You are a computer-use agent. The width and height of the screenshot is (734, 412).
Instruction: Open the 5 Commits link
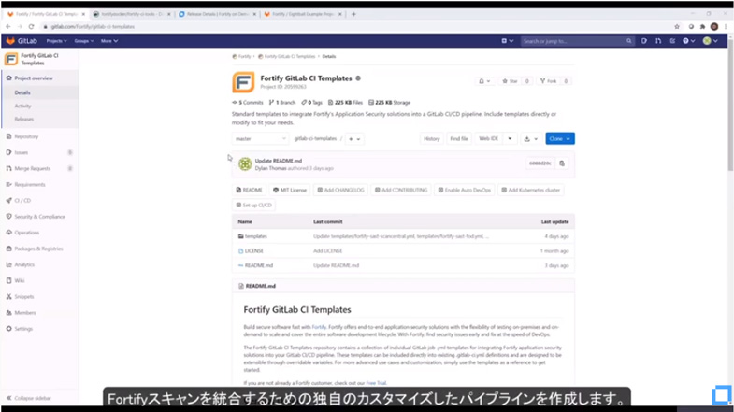pyautogui.click(x=248, y=103)
